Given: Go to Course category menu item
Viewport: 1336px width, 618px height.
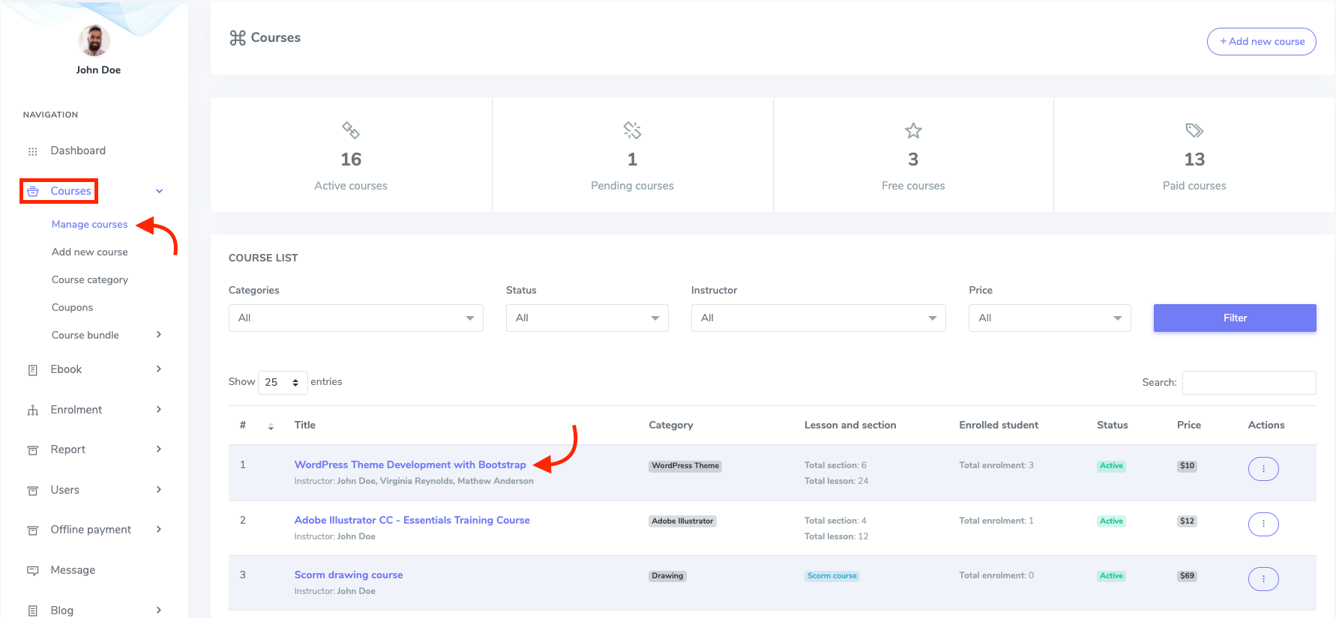Looking at the screenshot, I should point(89,279).
